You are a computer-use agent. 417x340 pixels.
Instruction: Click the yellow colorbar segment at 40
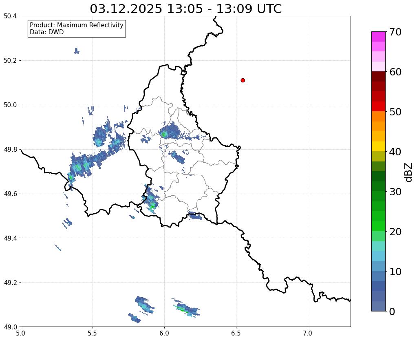pyautogui.click(x=378, y=146)
